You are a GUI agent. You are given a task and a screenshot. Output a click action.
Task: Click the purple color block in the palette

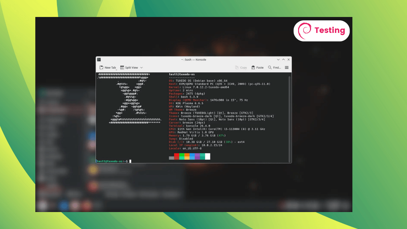[197, 156]
